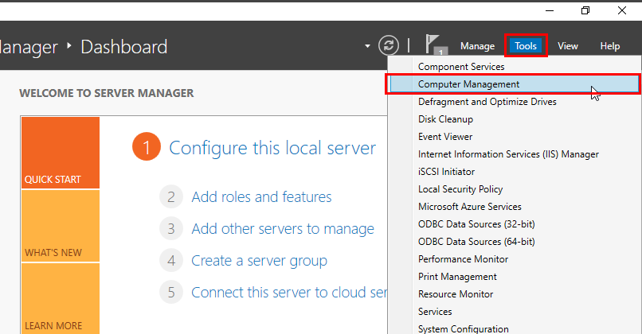The height and width of the screenshot is (334, 642).
Task: Expand the dropdown arrow beside refresh
Action: coord(367,45)
